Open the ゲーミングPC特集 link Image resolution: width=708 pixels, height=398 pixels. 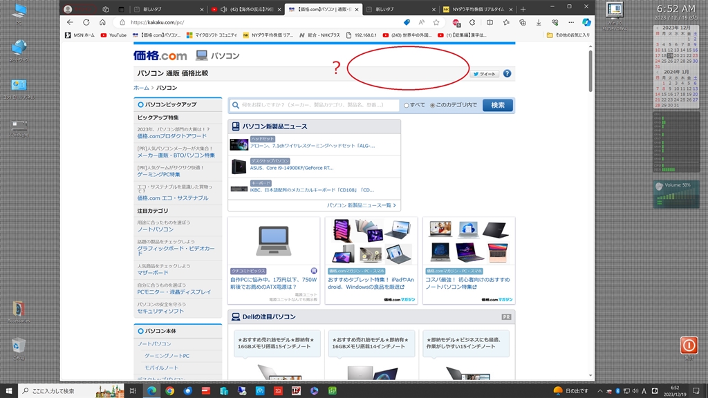tap(158, 174)
